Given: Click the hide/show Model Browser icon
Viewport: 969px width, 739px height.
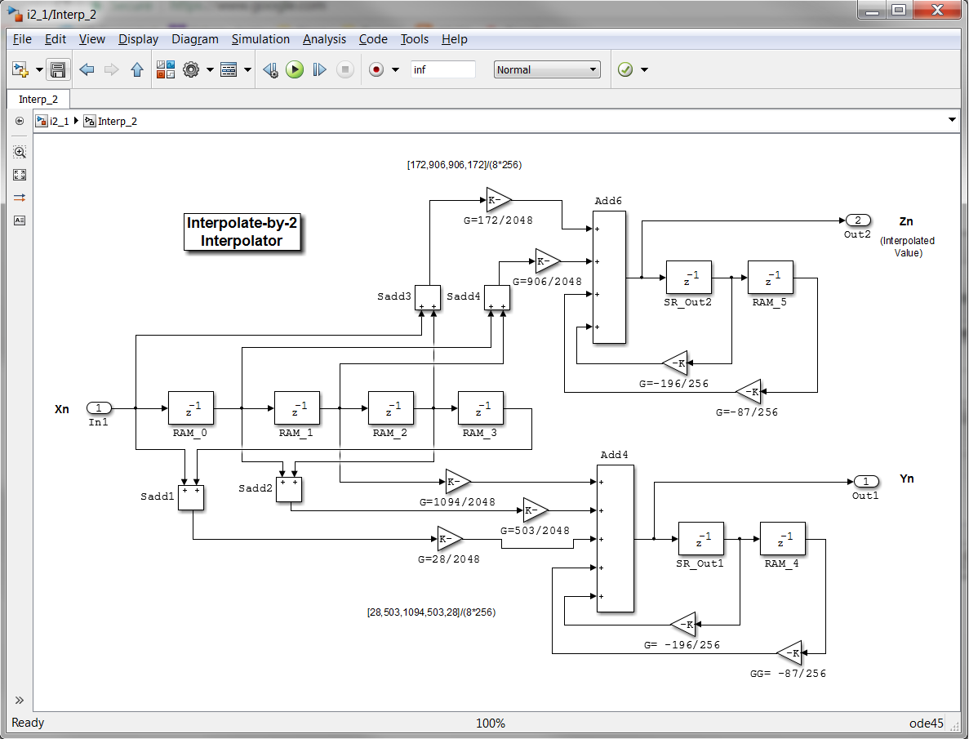Looking at the screenshot, I should (x=20, y=121).
